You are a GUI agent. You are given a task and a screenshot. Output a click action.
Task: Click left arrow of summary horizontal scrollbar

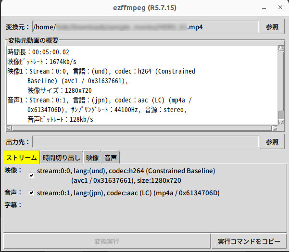coord(9,128)
